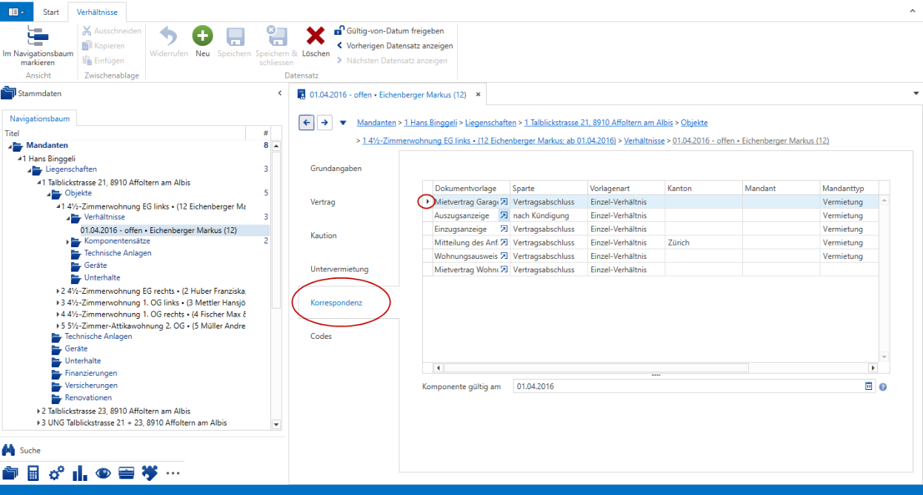Click Vorherigen Datensatz anzeigen
The image size is (923, 495).
pos(395,46)
